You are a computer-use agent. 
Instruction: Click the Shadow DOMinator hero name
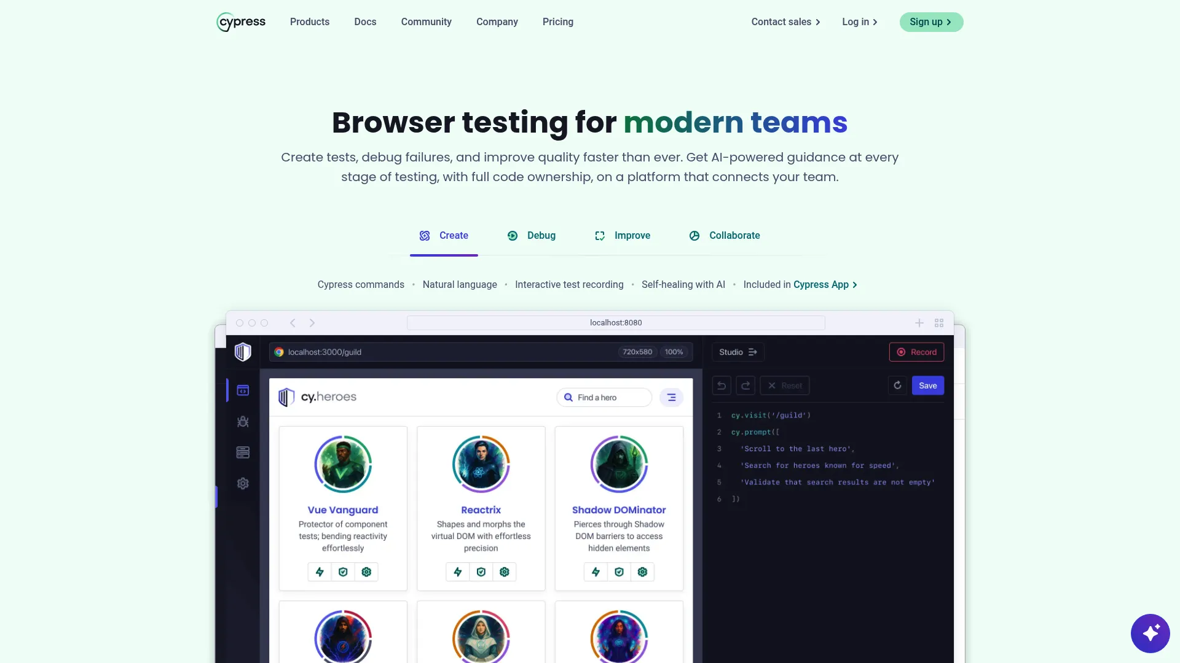[619, 510]
